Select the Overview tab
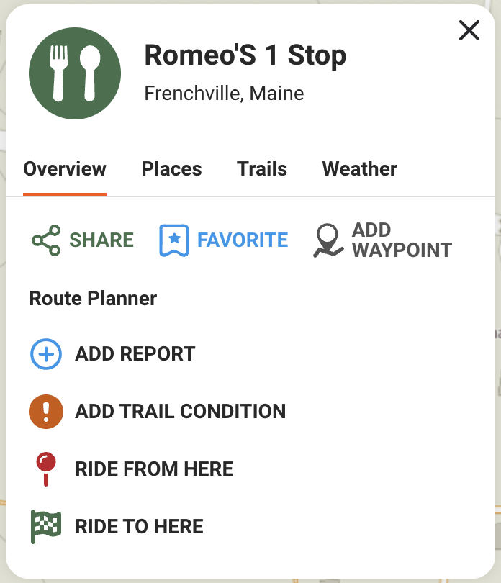 point(64,169)
